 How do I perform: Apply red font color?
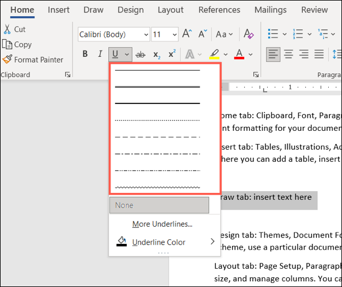coord(240,54)
